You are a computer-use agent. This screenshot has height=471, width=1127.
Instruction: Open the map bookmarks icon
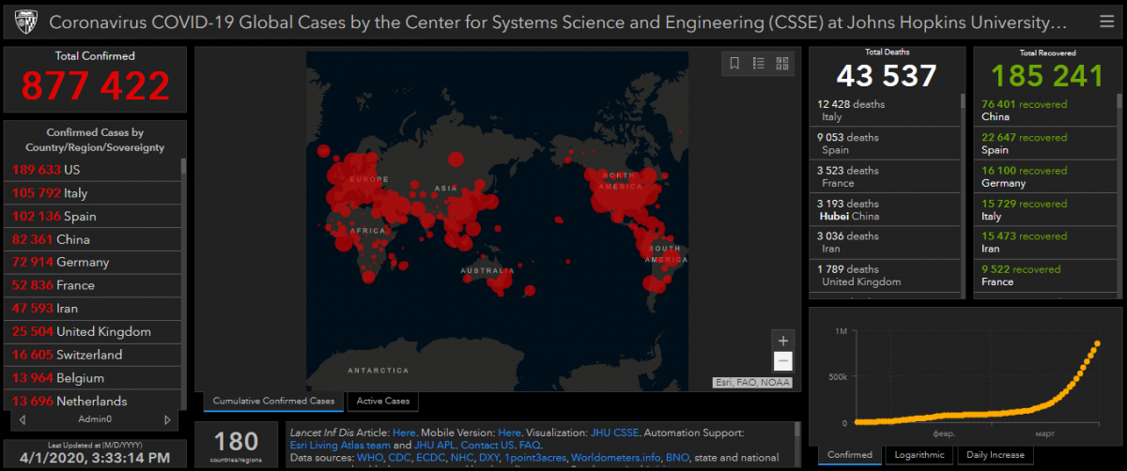(x=734, y=63)
